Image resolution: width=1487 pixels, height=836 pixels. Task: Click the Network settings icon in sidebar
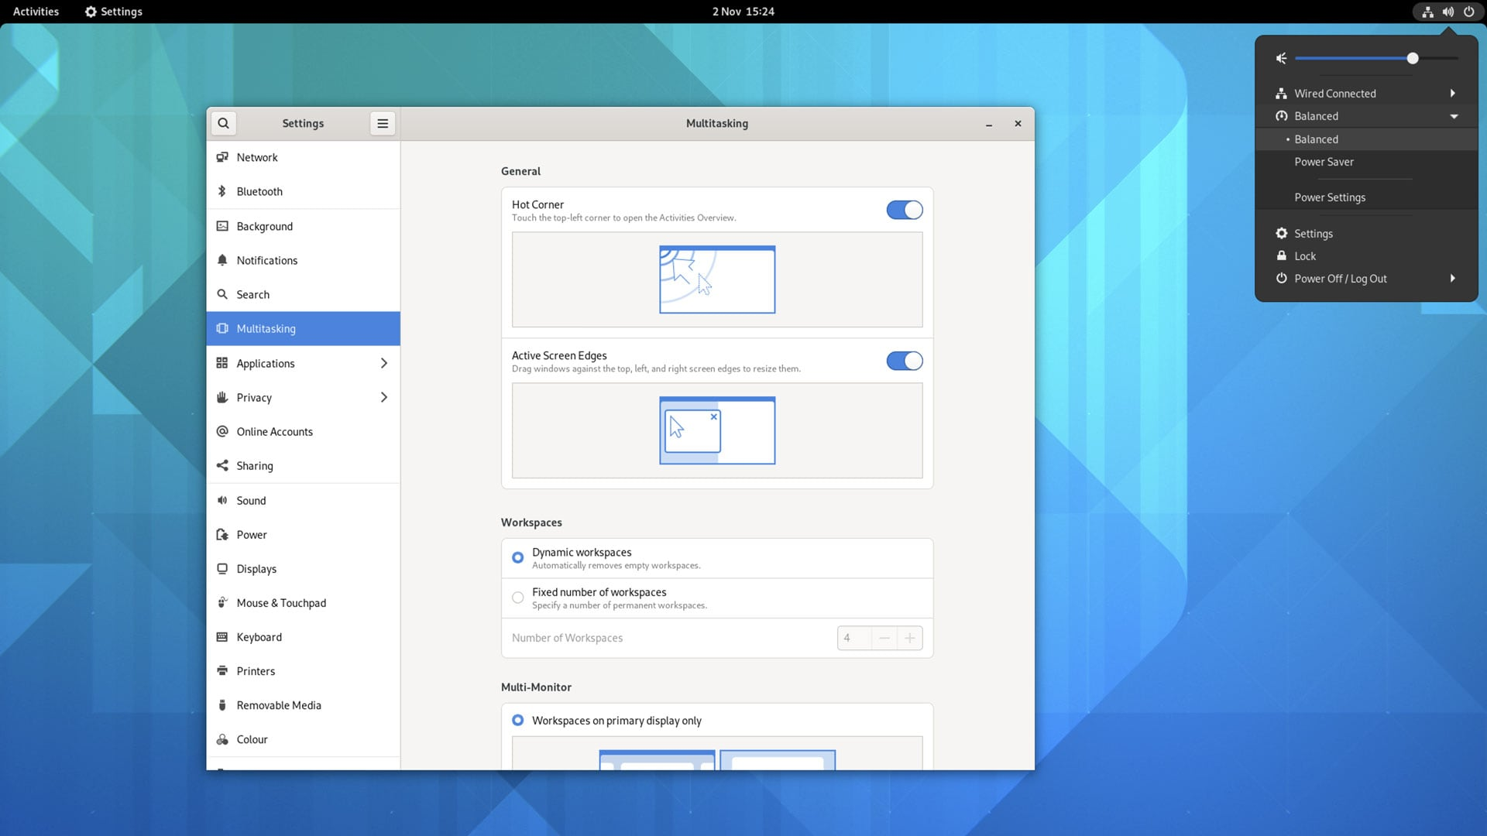pos(222,157)
